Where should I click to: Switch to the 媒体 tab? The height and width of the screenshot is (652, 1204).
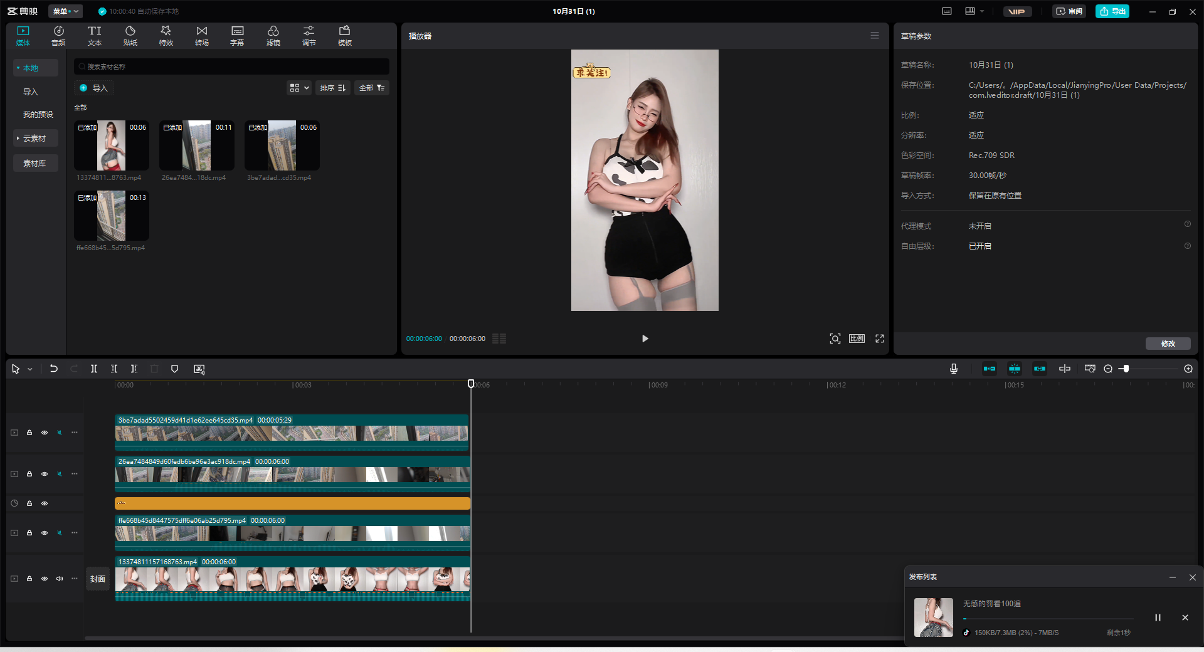click(23, 36)
